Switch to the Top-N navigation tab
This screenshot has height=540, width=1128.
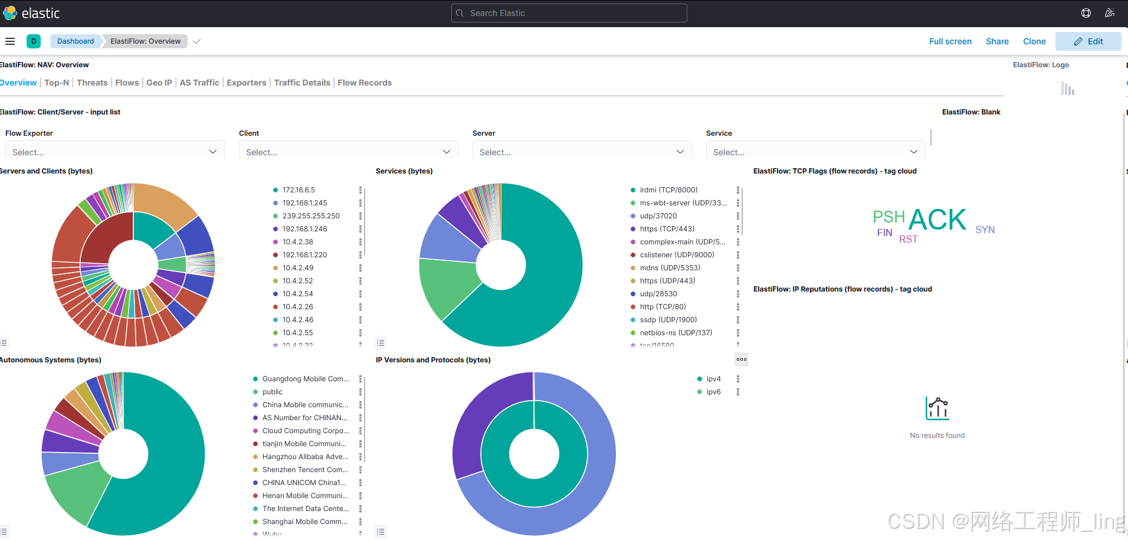click(57, 83)
